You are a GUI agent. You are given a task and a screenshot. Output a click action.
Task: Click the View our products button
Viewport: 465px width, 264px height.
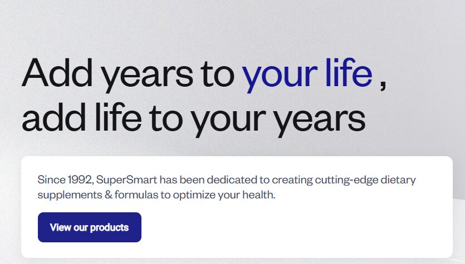(89, 227)
